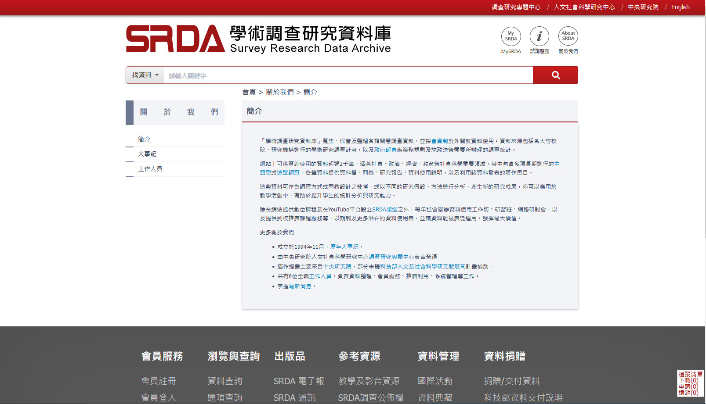This screenshot has width=706, height=404.
Task: Select 工作人員 in the sidebar menu
Action: click(x=150, y=169)
